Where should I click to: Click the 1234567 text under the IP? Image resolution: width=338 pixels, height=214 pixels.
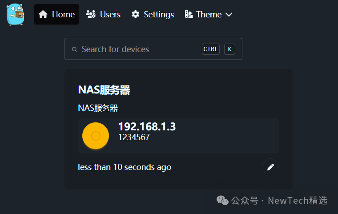134,137
